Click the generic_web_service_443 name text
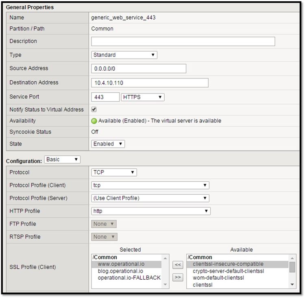305x298 pixels. coord(123,17)
